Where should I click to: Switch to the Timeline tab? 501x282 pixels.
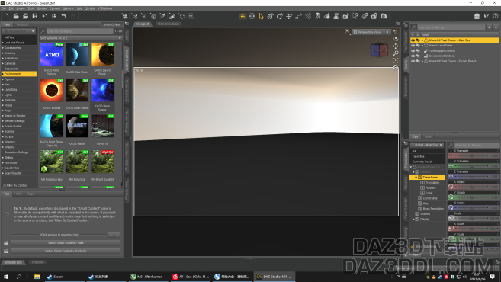37,262
